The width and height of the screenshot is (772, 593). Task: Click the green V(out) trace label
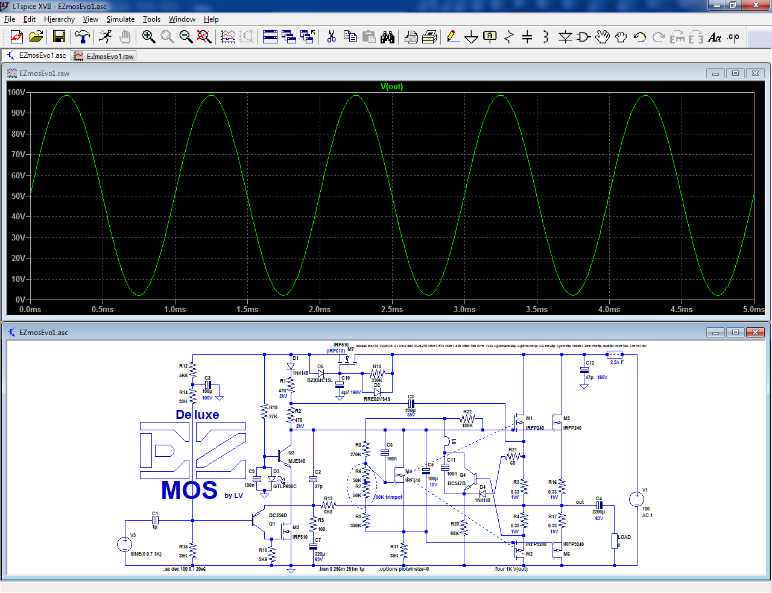[392, 86]
